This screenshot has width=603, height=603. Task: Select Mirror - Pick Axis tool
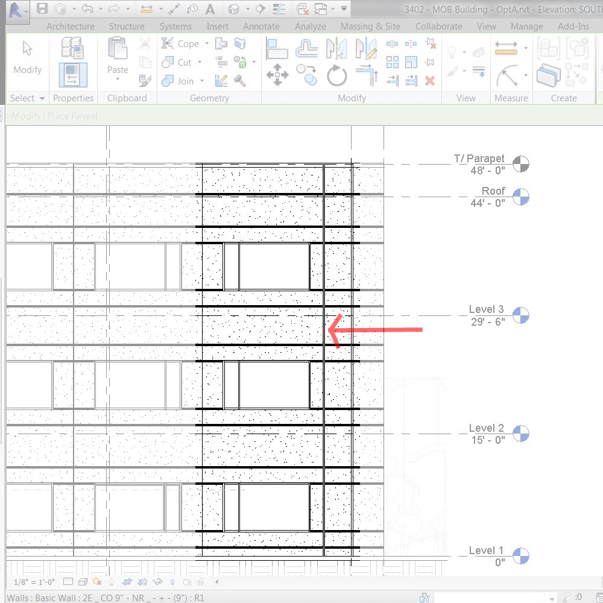click(336, 48)
